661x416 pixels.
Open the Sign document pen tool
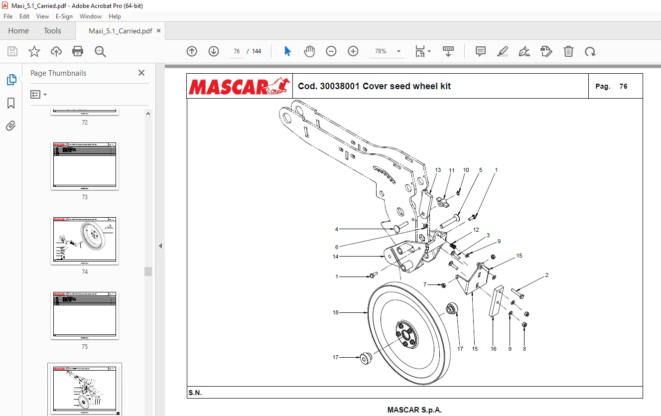coord(525,51)
